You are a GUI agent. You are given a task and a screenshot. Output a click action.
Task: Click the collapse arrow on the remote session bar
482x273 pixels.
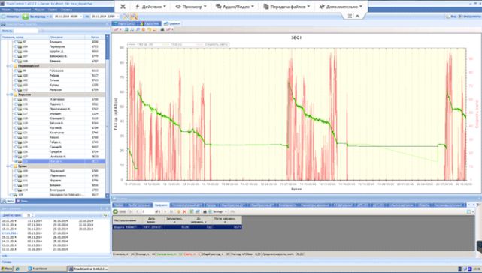click(357, 16)
